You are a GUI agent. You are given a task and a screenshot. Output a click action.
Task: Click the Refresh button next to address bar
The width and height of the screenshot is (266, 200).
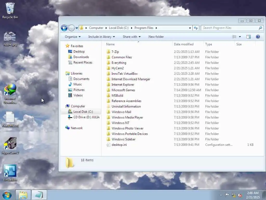pos(196,28)
